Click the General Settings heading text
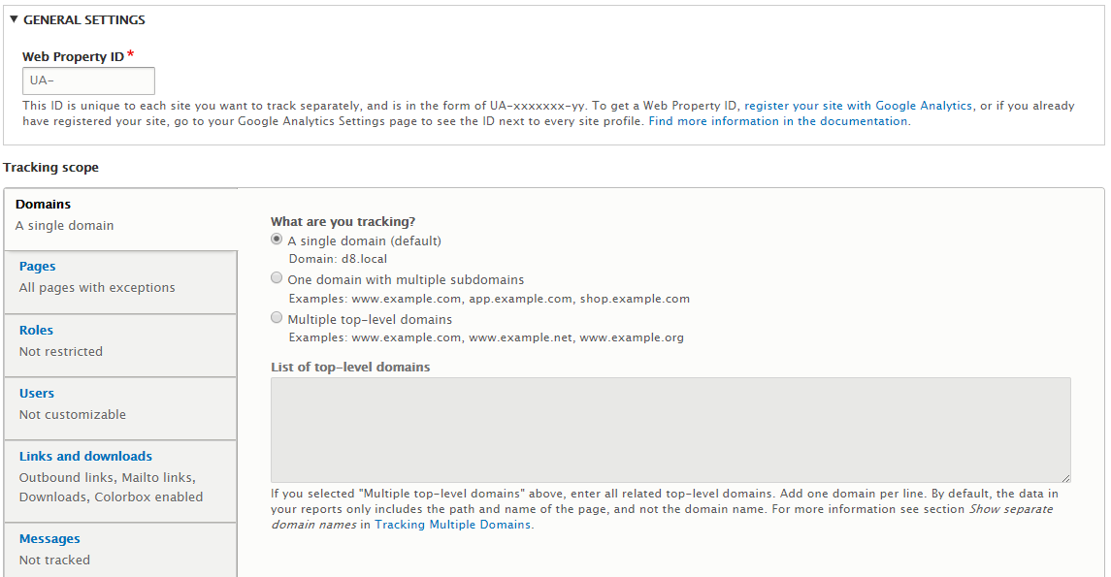Viewport: 1111px width, 577px height. tap(84, 19)
